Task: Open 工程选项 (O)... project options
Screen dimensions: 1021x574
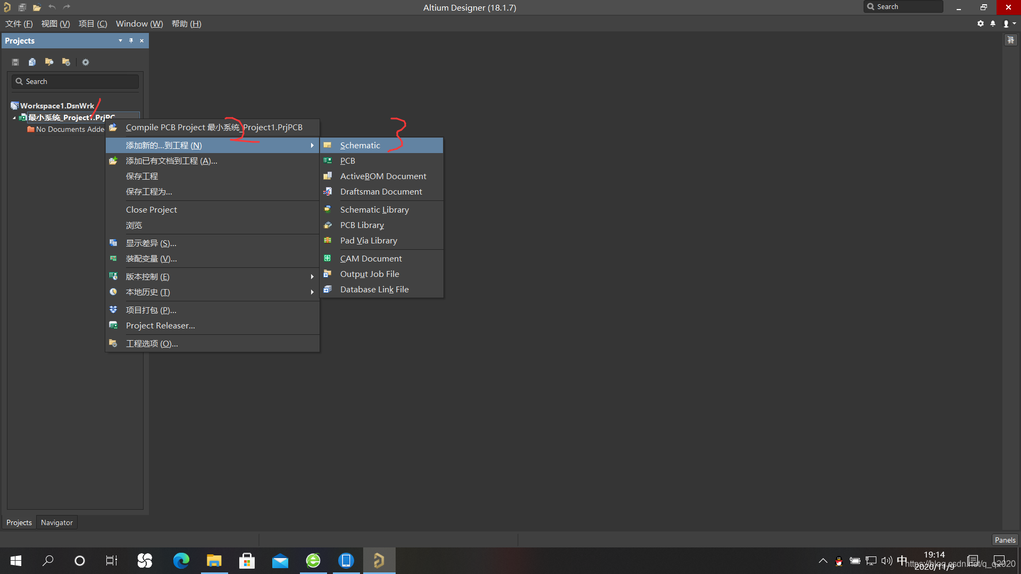Action: coord(213,344)
